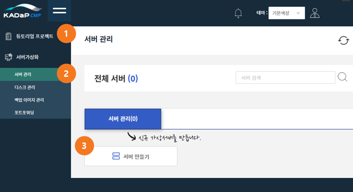Click the 서버 검색 input field
Image resolution: width=353 pixels, height=192 pixels.
285,78
